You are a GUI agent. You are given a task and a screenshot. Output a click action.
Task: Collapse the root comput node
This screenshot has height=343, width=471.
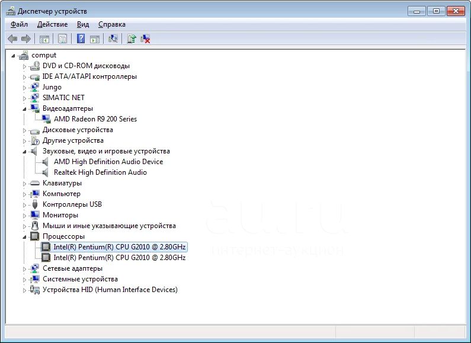13,56
